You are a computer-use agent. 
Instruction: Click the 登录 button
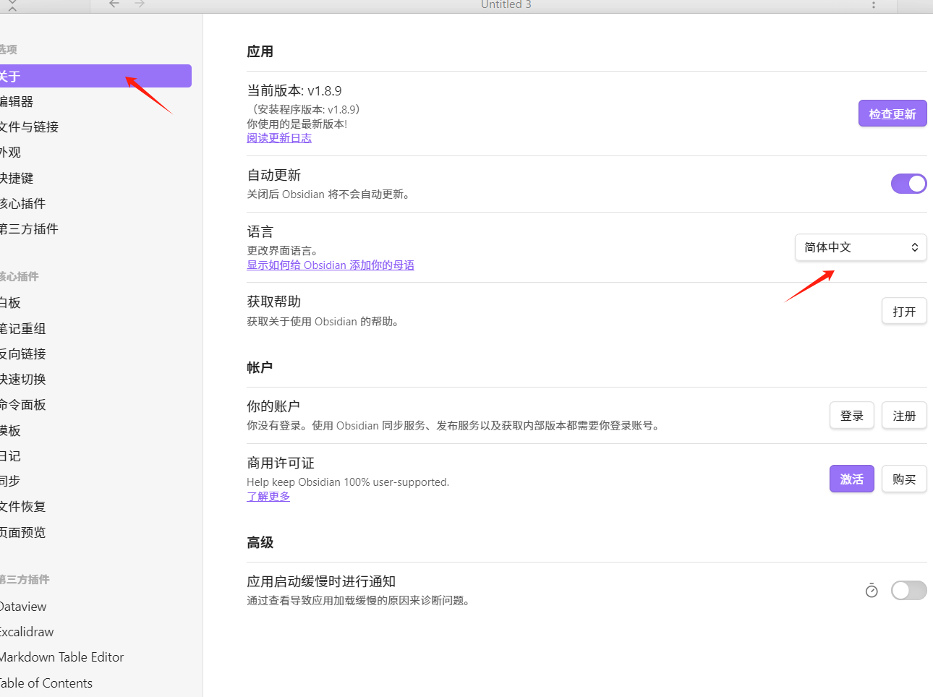852,415
